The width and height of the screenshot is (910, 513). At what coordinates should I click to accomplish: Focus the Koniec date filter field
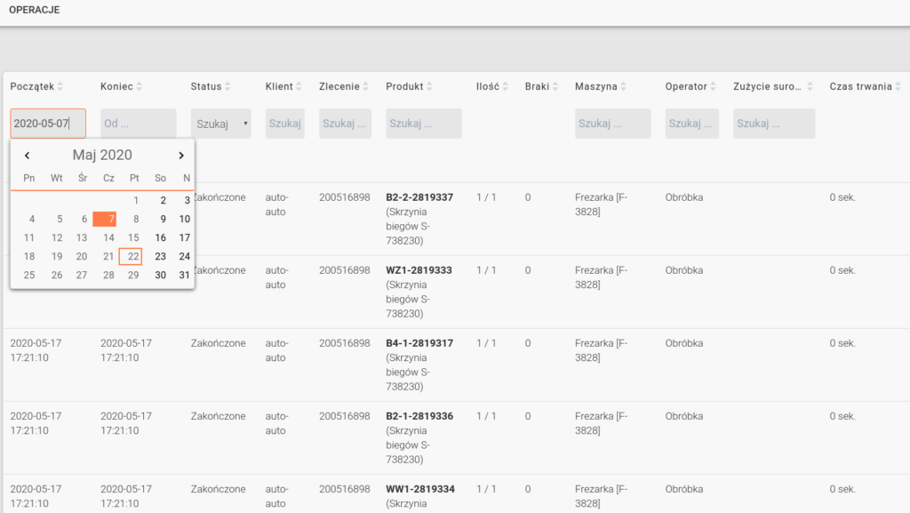[138, 124]
